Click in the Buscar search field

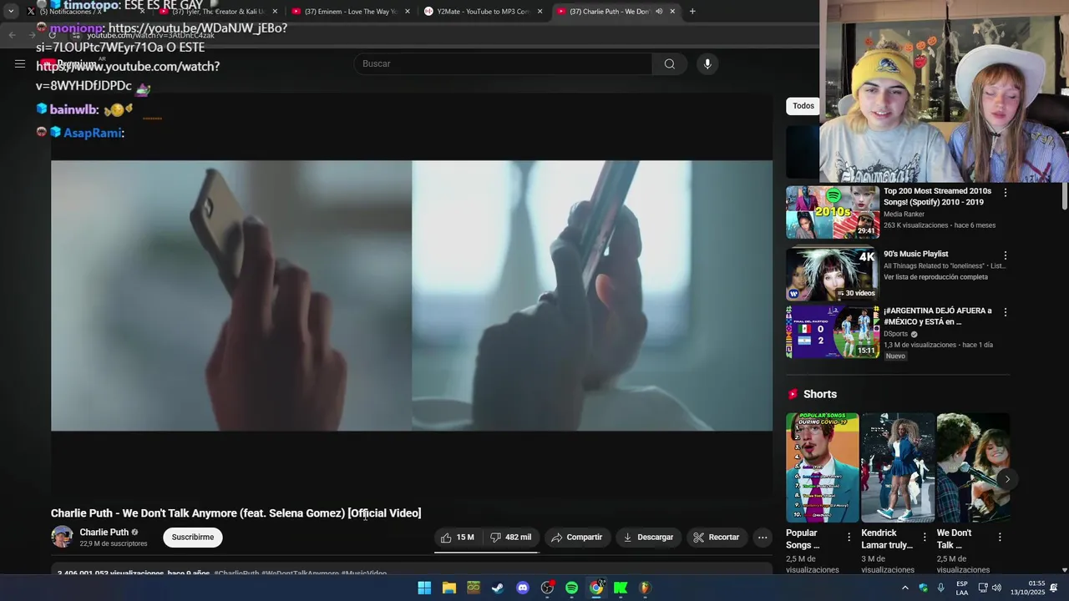point(504,64)
